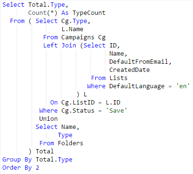Click the 'Group' keyword
Screen dimensions: 193x174
[11, 160]
